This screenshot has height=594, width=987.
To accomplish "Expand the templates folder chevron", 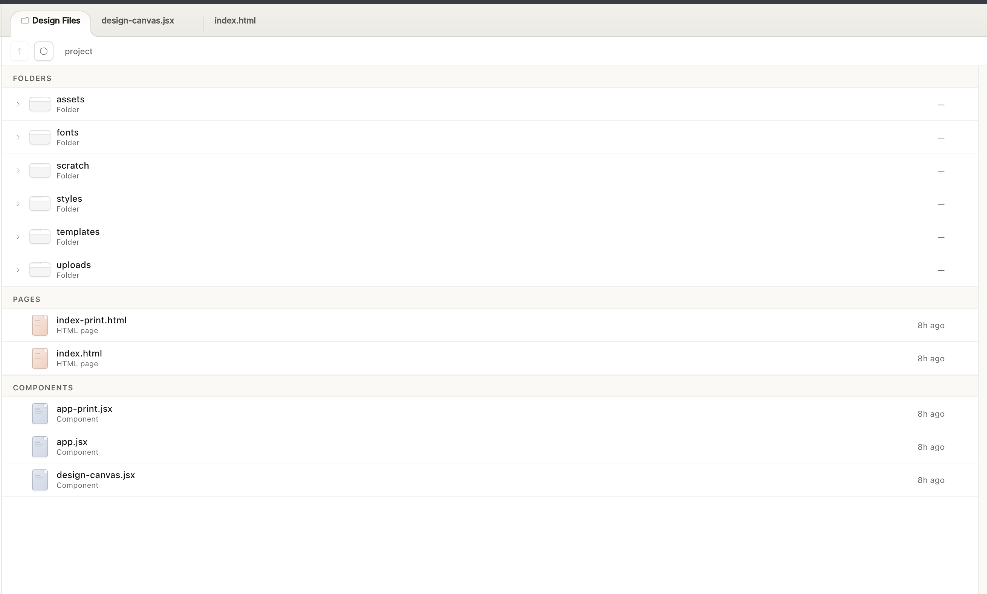I will (18, 236).
